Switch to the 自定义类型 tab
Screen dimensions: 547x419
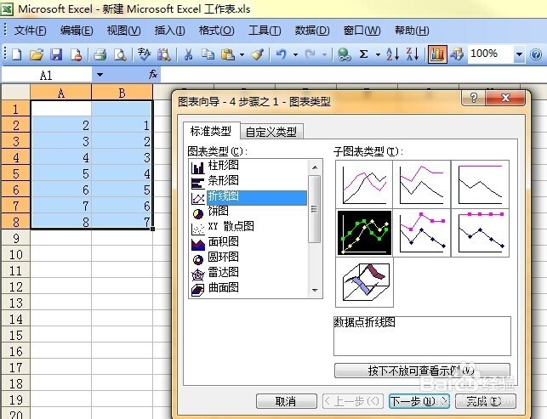pos(271,132)
